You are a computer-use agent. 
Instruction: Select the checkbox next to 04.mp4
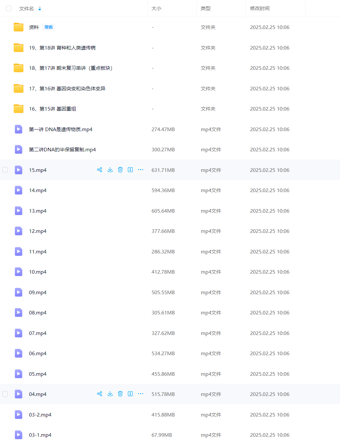click(5, 394)
